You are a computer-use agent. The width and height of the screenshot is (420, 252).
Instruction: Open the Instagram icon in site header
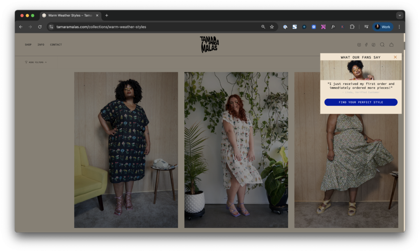point(359,45)
